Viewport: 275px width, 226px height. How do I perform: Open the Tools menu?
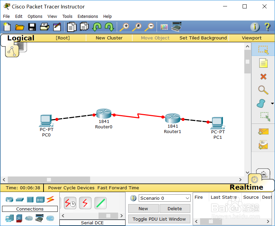pyautogui.click(x=67, y=16)
